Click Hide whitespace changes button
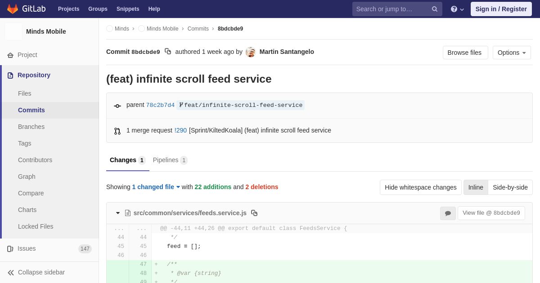The width and height of the screenshot is (540, 283). pyautogui.click(x=421, y=187)
